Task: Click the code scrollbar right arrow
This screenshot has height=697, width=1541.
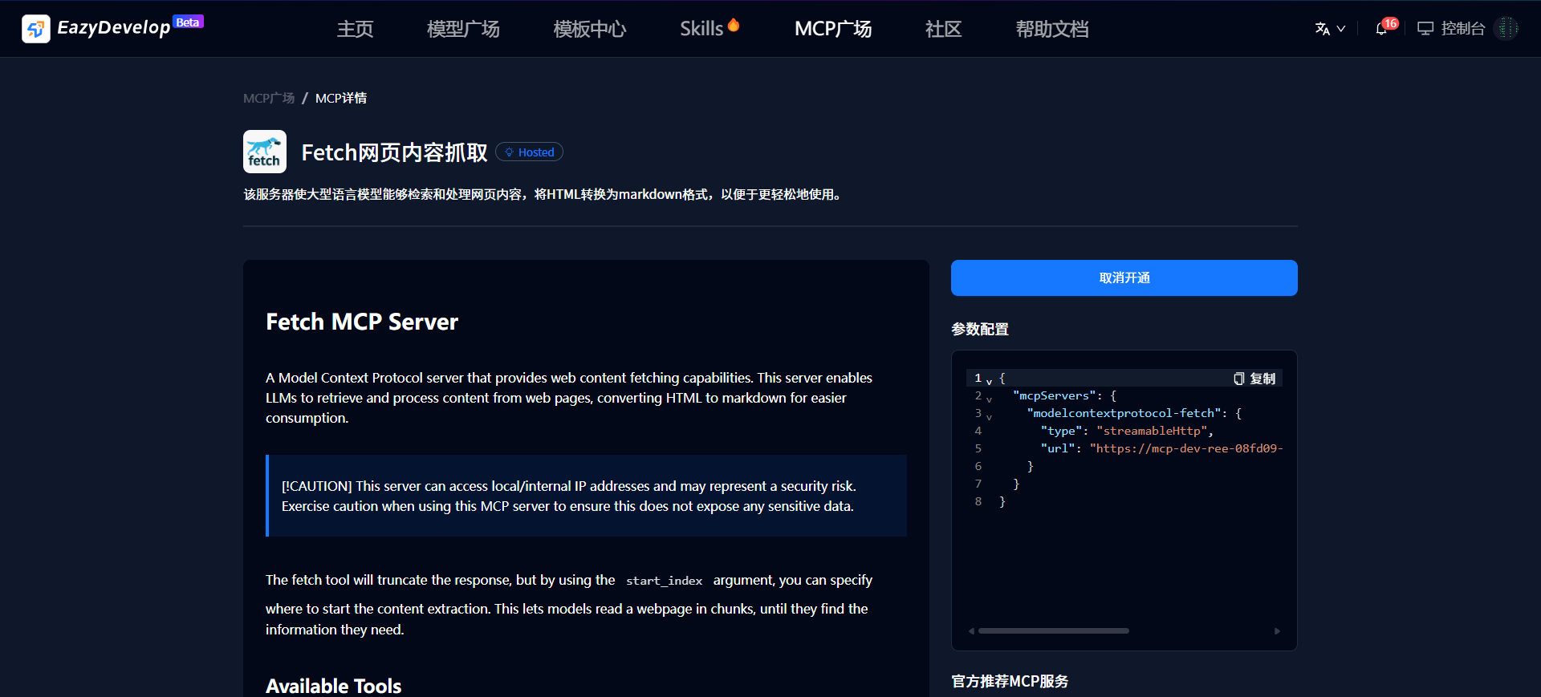Action: point(1277,631)
